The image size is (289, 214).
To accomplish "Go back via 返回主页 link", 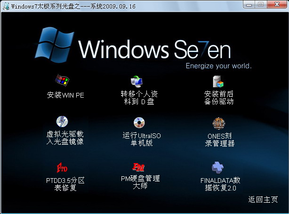I will click(x=263, y=199).
